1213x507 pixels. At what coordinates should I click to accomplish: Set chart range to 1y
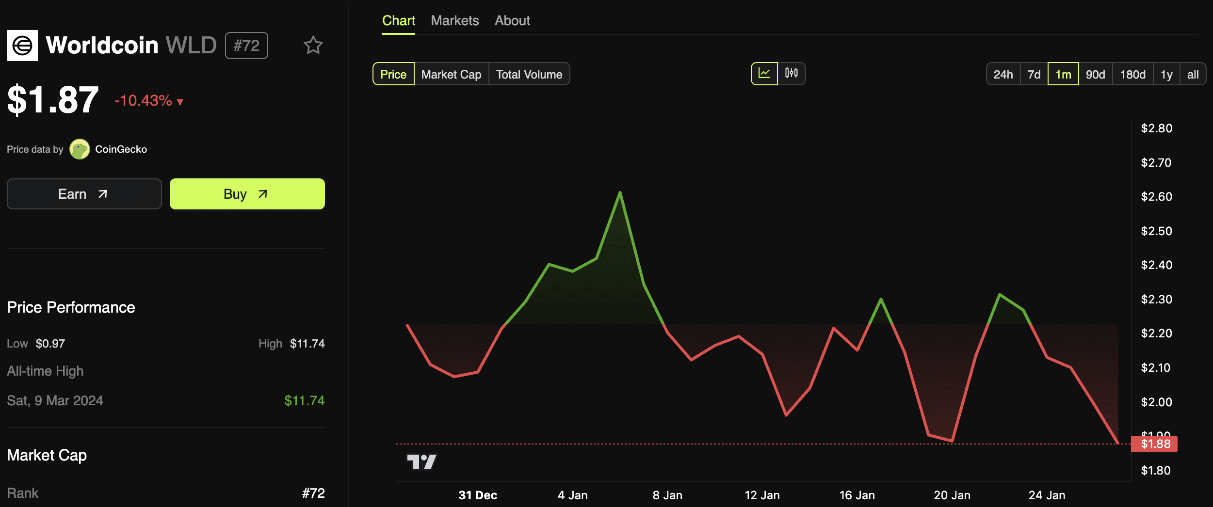click(x=1166, y=74)
